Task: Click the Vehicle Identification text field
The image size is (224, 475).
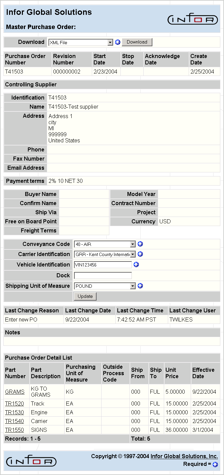Action: 103,265
